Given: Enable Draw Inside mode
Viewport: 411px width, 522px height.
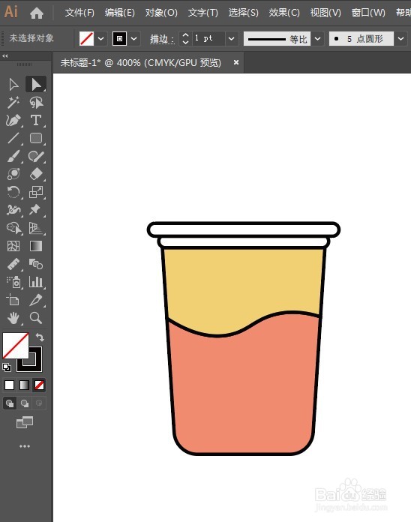Looking at the screenshot, I should point(39,403).
